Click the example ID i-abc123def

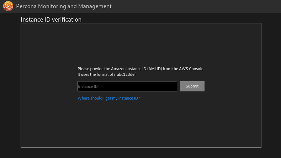(125, 74)
